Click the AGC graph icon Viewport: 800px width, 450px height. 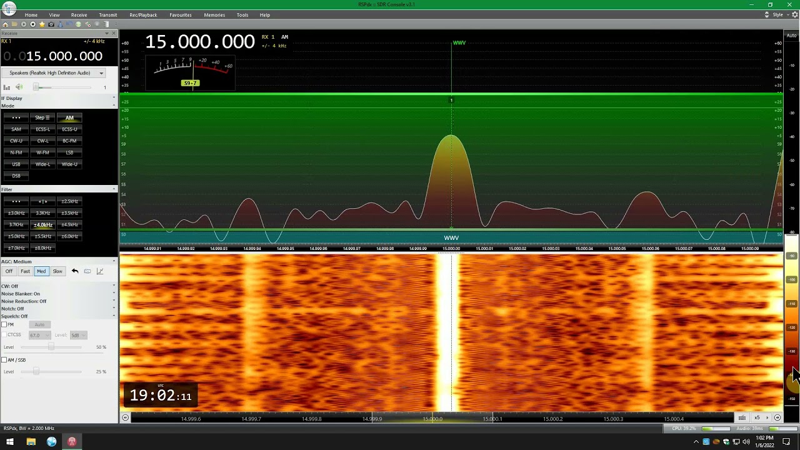tap(100, 271)
